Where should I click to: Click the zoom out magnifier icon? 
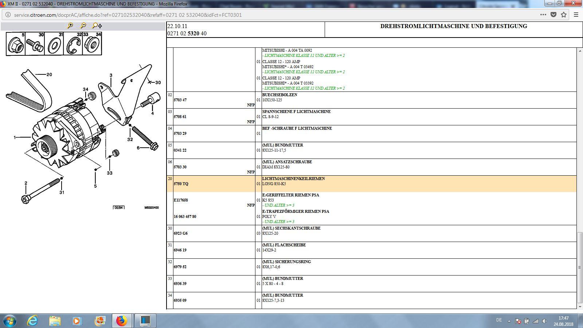tap(83, 26)
